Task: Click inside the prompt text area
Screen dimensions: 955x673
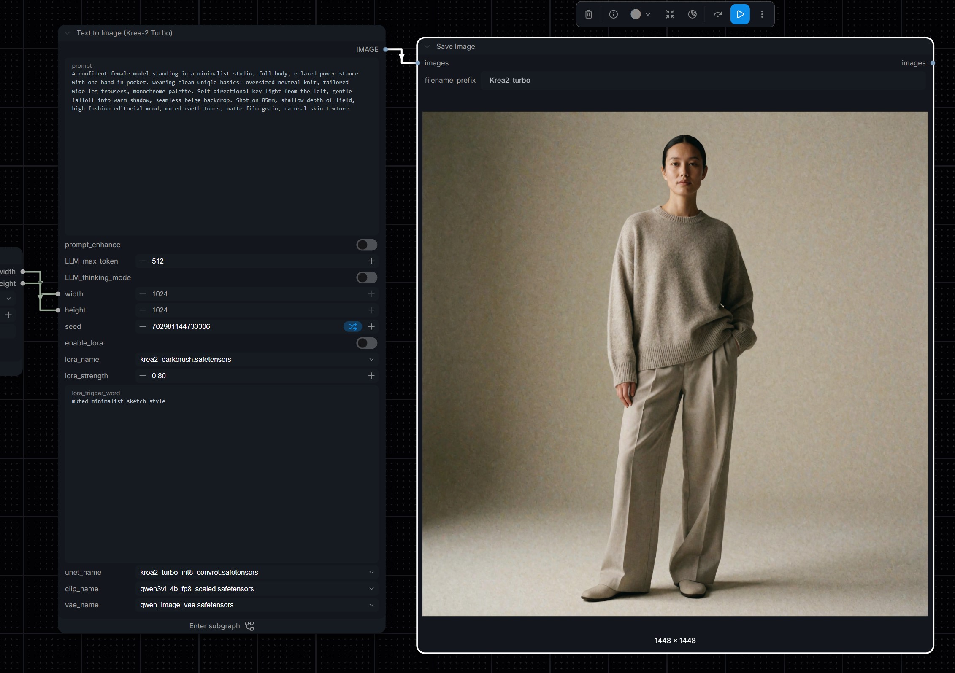Action: (222, 147)
